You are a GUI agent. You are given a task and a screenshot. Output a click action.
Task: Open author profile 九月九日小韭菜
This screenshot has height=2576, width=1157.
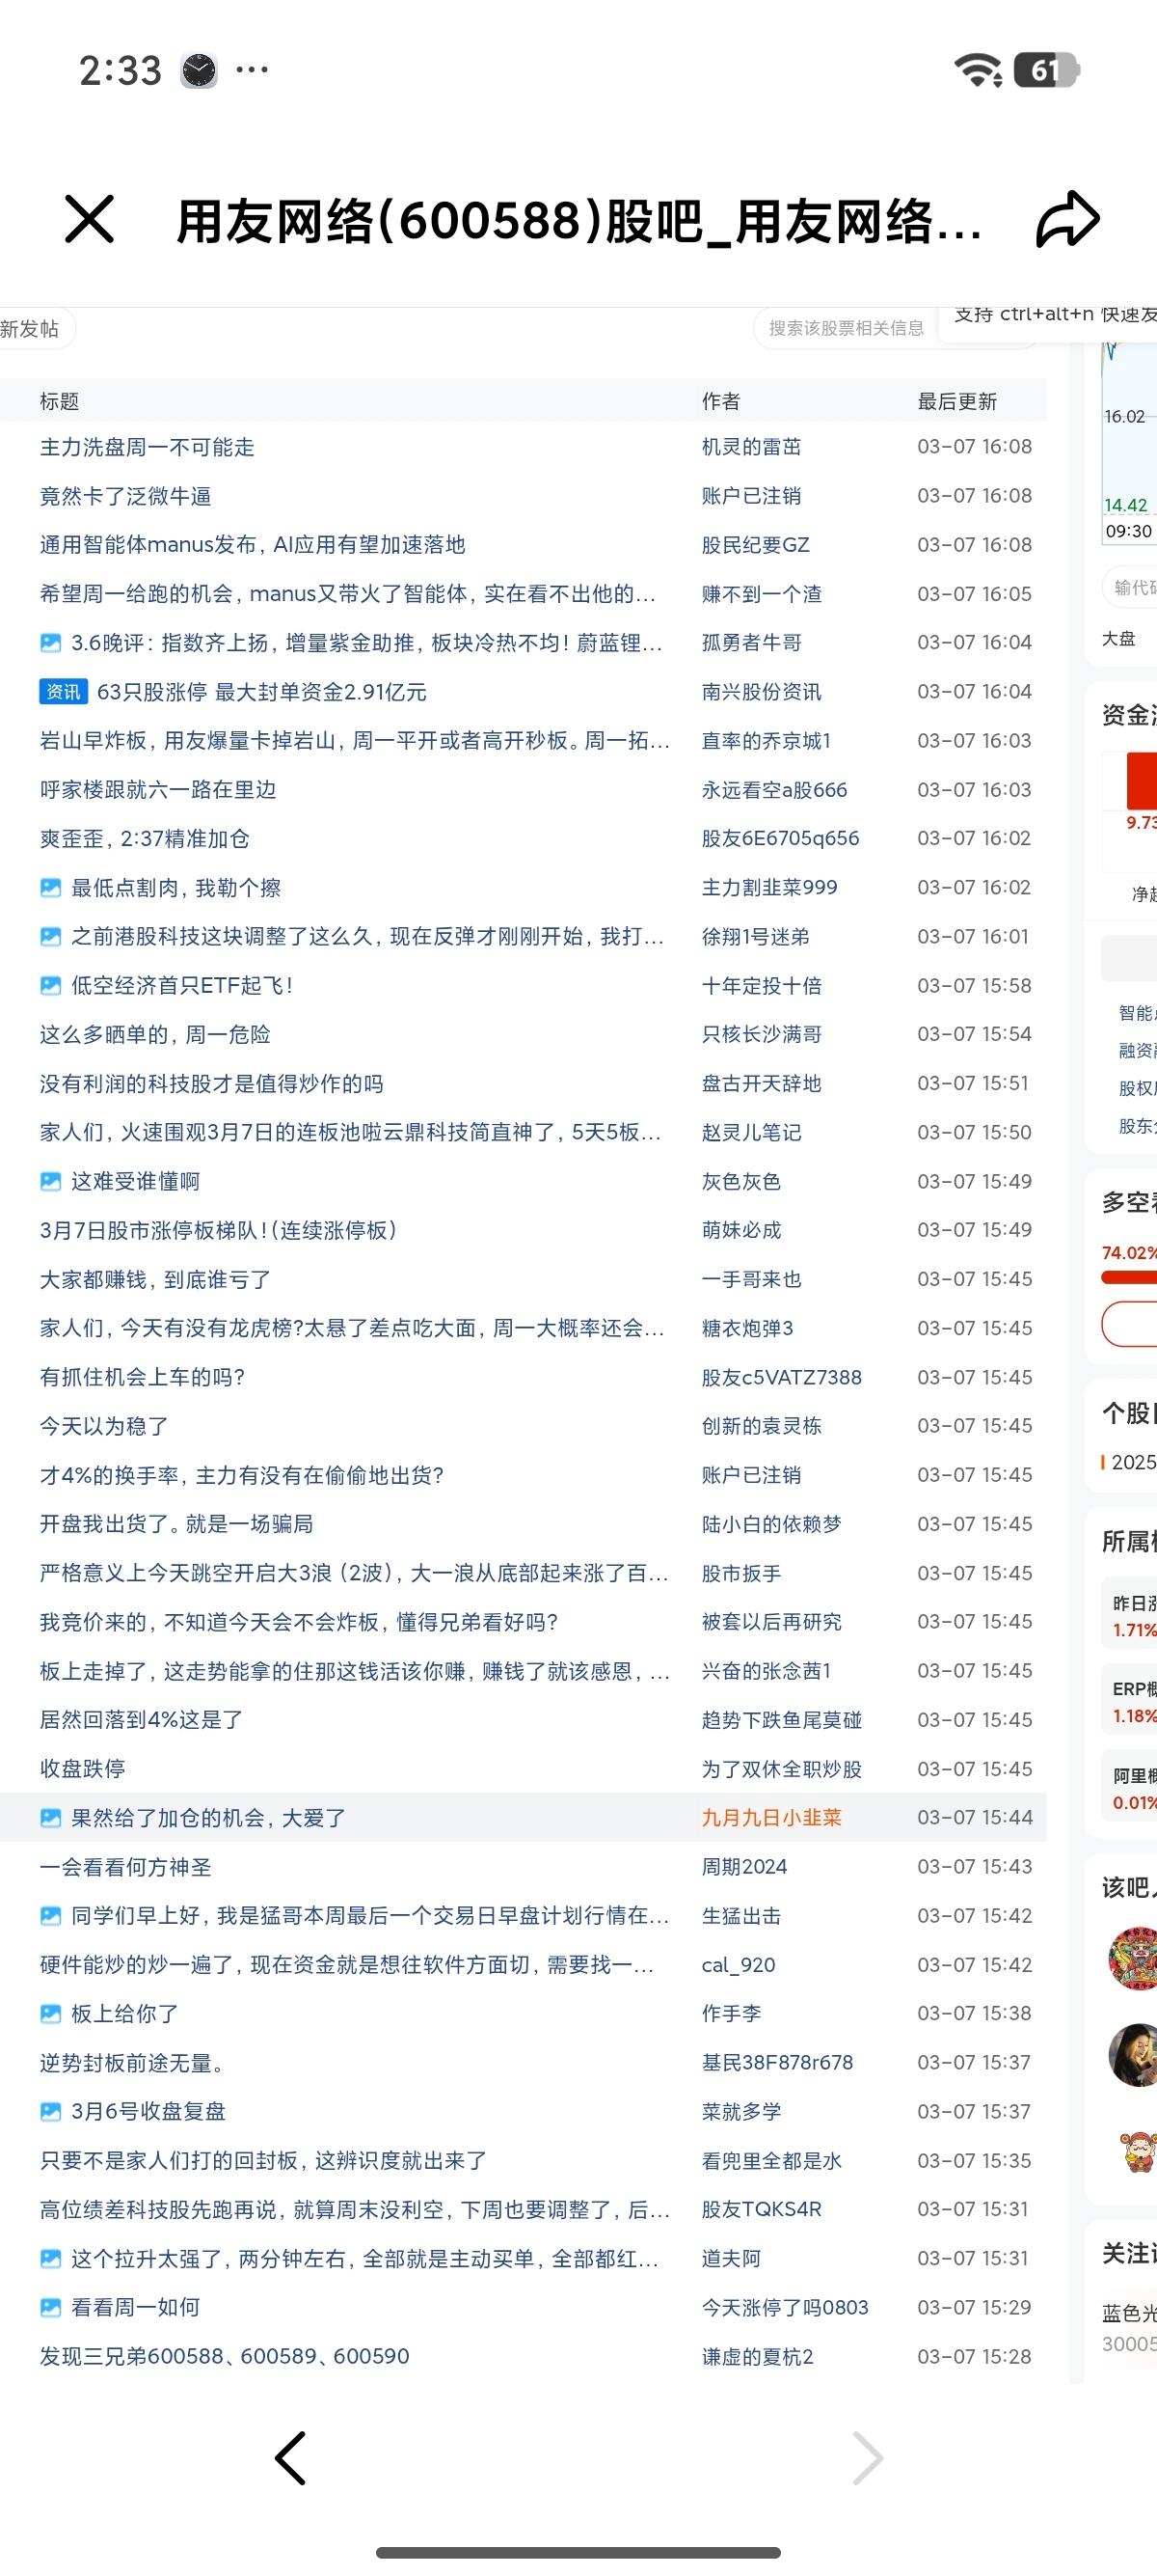click(771, 1818)
